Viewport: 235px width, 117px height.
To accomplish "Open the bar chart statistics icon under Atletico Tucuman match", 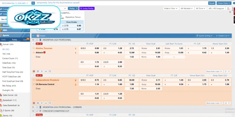I will (46, 71).
